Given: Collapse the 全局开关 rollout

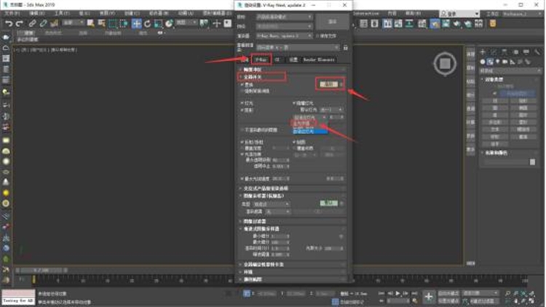Looking at the screenshot, I should tap(253, 77).
